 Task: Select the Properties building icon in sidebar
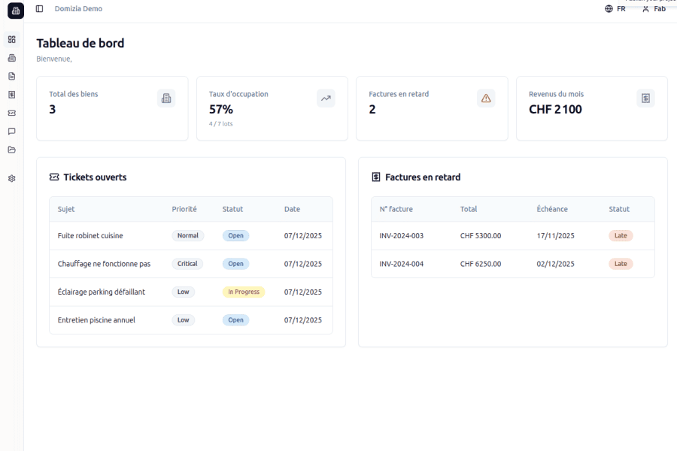[x=11, y=58]
